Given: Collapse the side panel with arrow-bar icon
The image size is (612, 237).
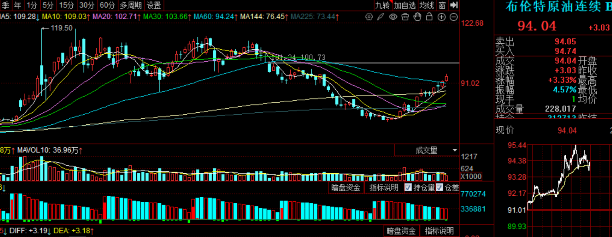Looking at the screenshot, I should [x=454, y=5].
